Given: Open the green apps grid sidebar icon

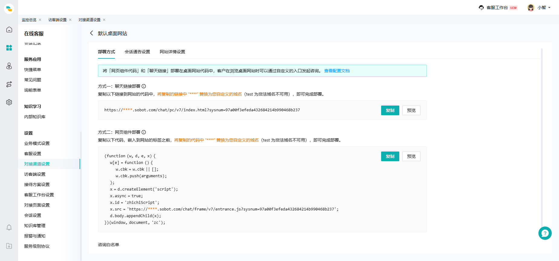Looking at the screenshot, I should coord(9,48).
